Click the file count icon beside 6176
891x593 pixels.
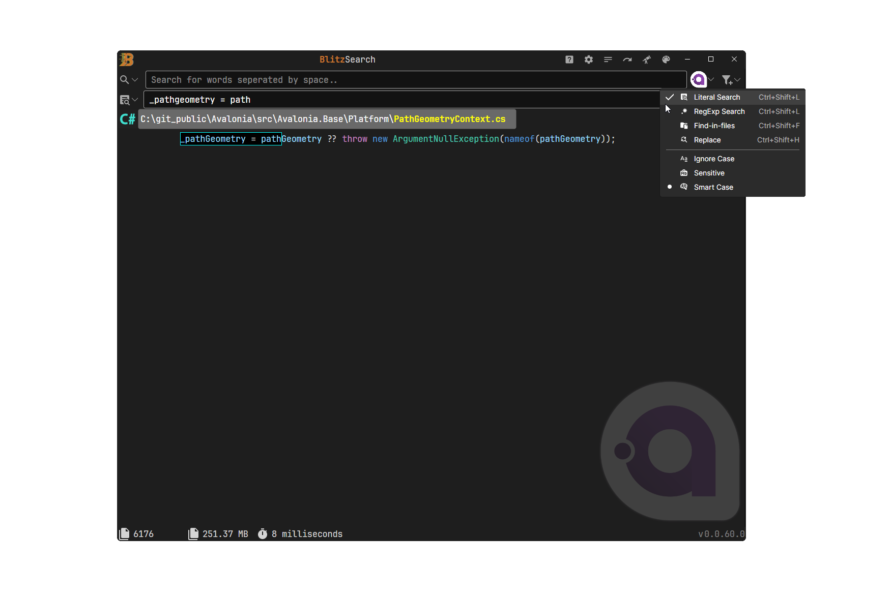[x=124, y=533]
